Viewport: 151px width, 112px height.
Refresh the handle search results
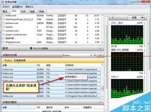pyautogui.click(x=95, y=55)
